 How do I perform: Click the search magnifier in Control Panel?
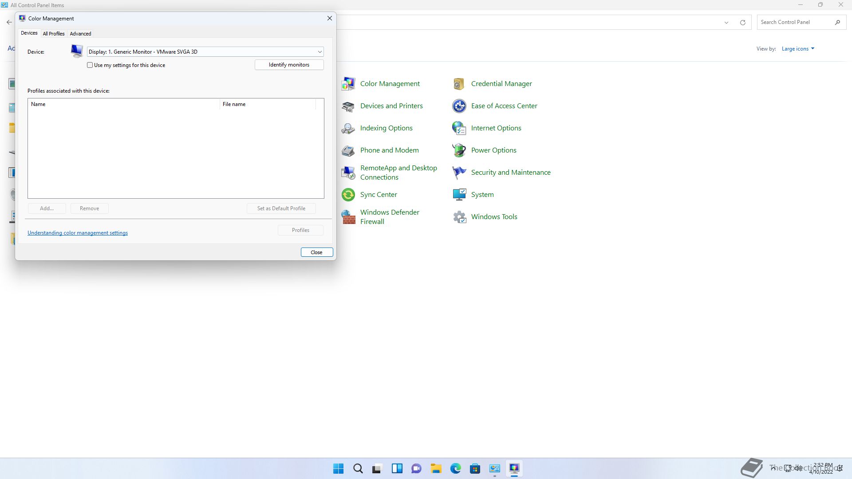click(837, 22)
